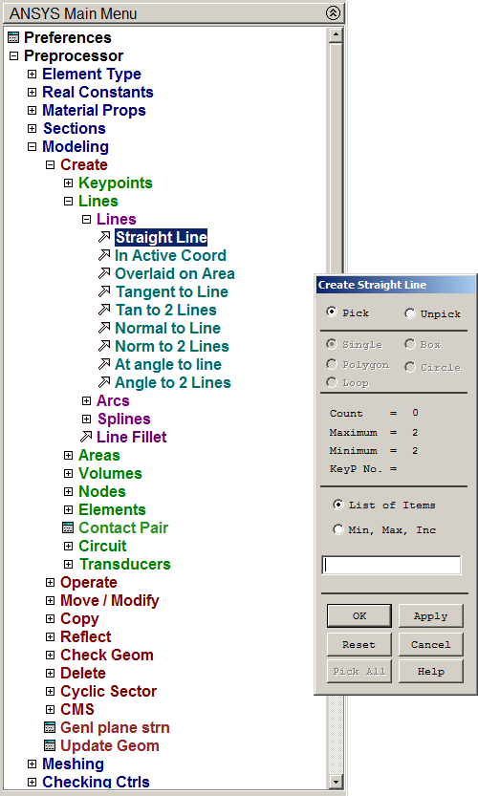
Task: Expand the Real Constants node
Action: (x=32, y=93)
